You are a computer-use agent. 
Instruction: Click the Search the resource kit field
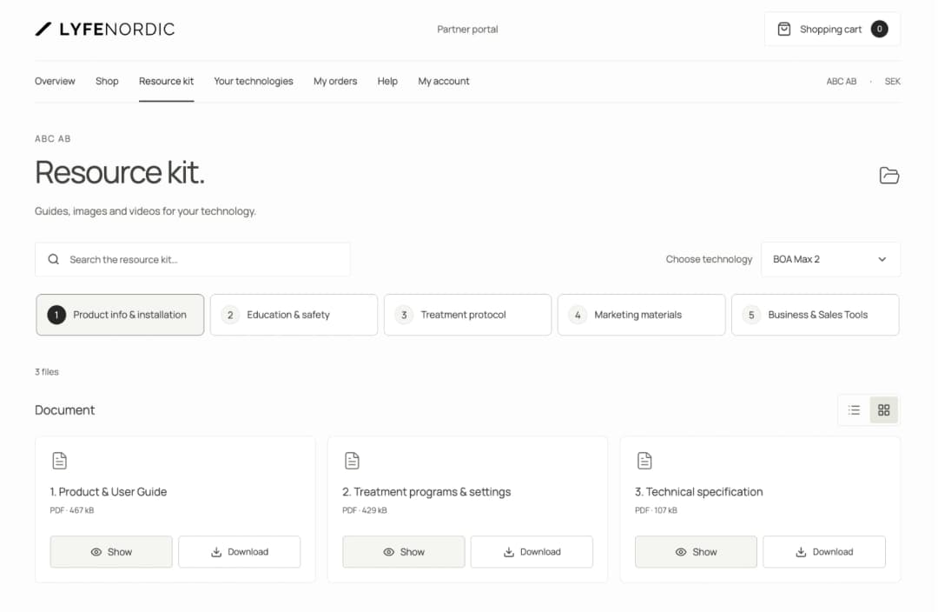[193, 259]
